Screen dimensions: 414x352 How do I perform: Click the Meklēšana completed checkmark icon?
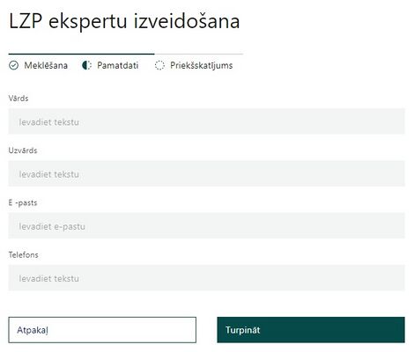tap(13, 65)
